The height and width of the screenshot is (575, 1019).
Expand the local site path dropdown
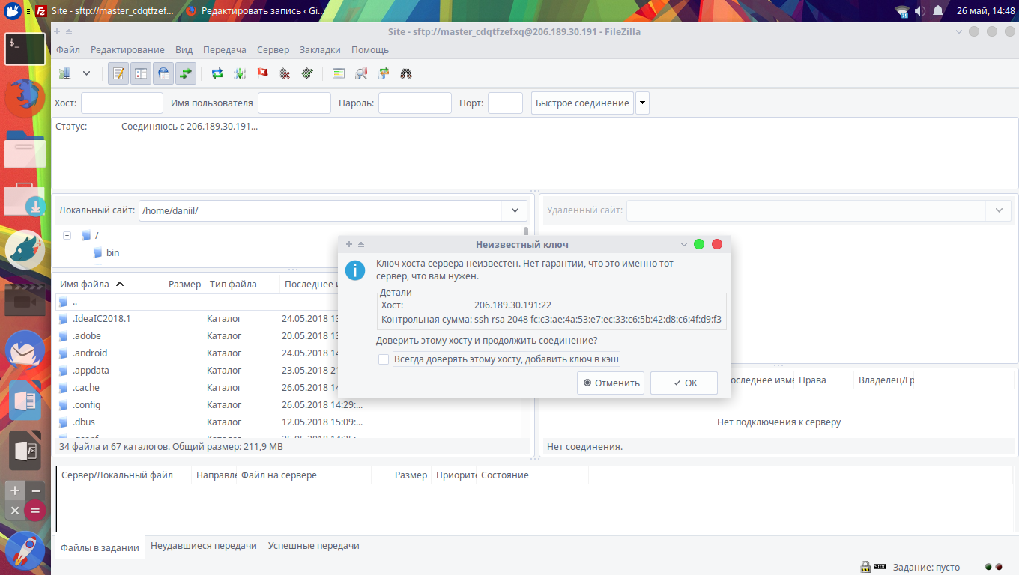pos(515,210)
